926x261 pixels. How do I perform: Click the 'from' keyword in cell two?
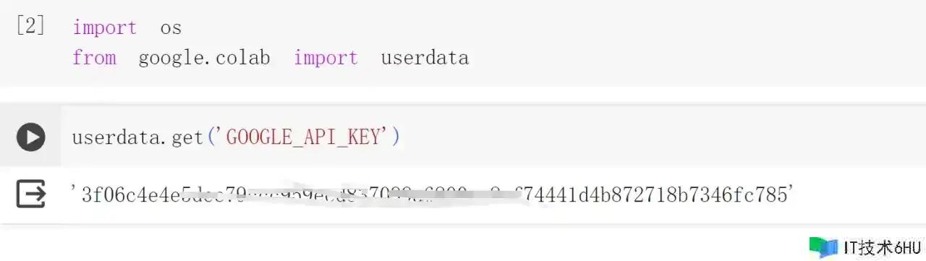point(94,58)
